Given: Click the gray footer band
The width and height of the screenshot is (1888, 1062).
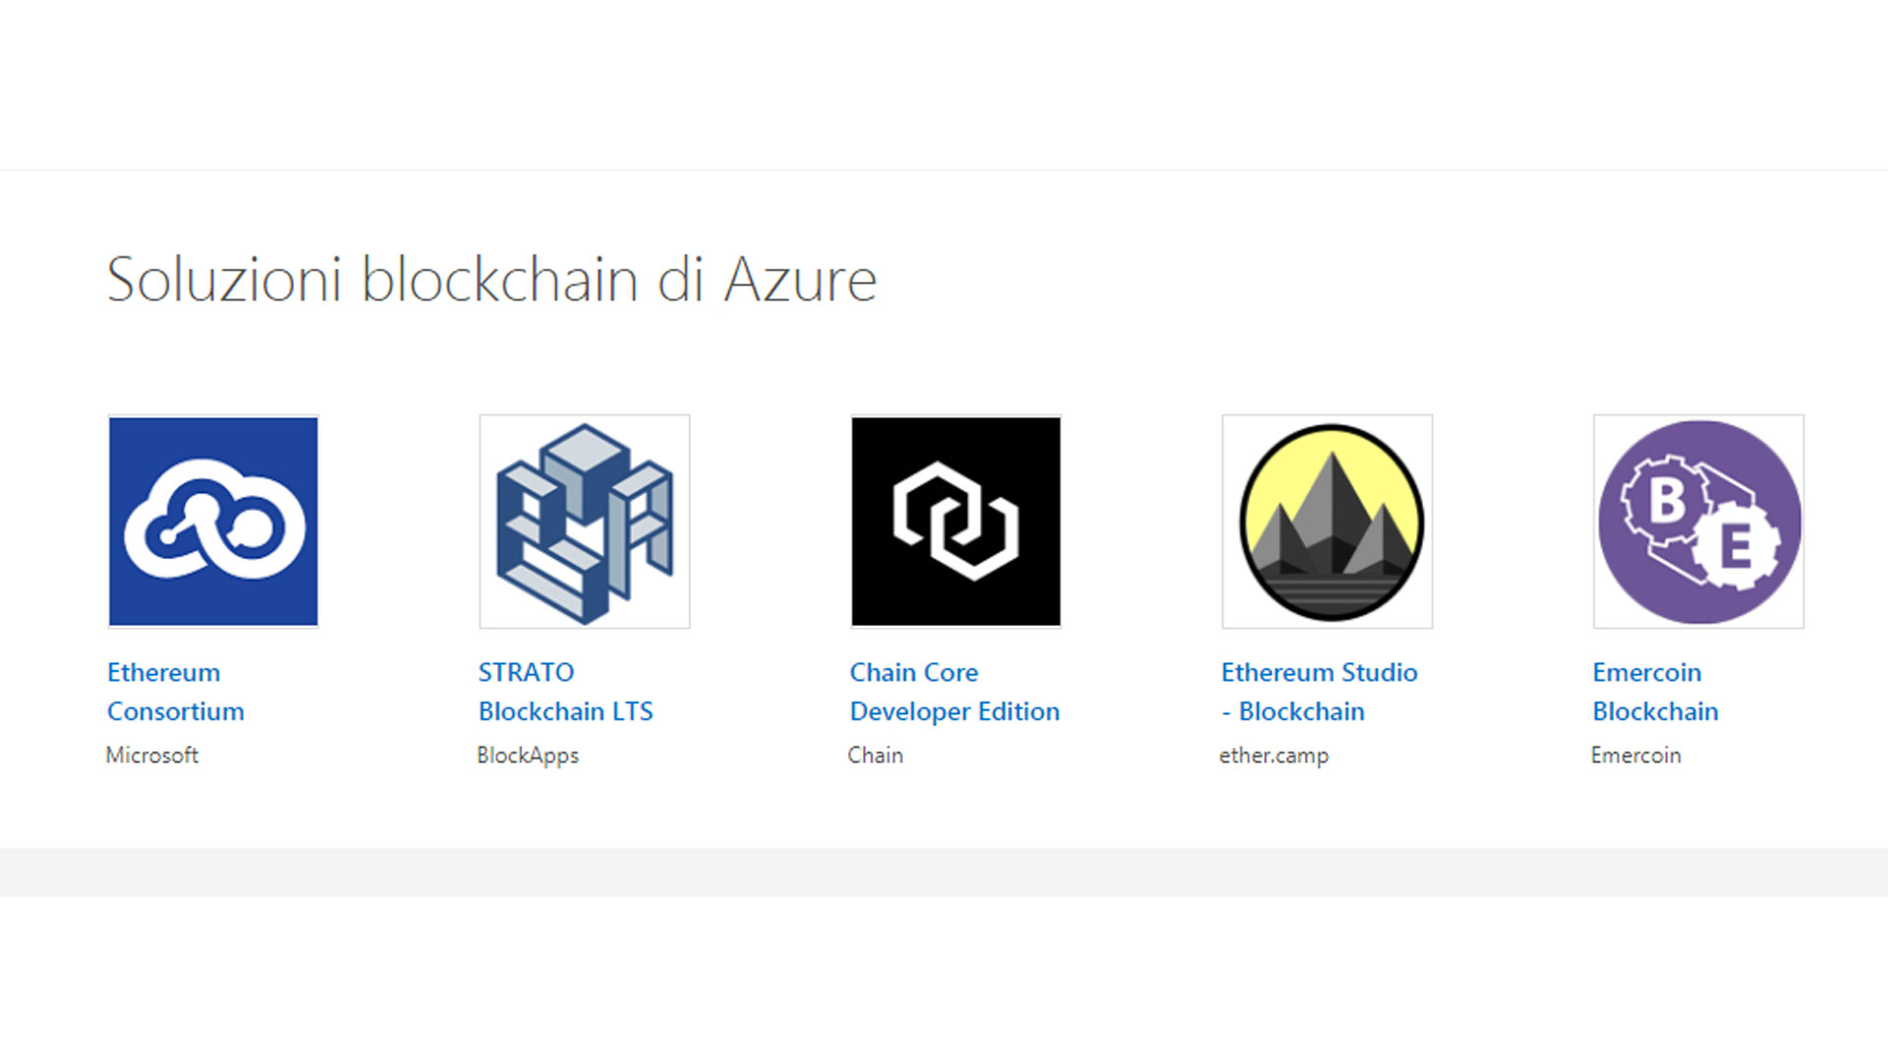Looking at the screenshot, I should (944, 872).
